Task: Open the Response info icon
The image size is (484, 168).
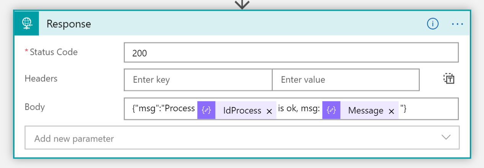Action: pos(433,24)
